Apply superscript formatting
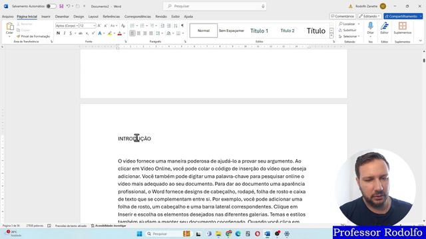426x239 pixels. coord(93,33)
